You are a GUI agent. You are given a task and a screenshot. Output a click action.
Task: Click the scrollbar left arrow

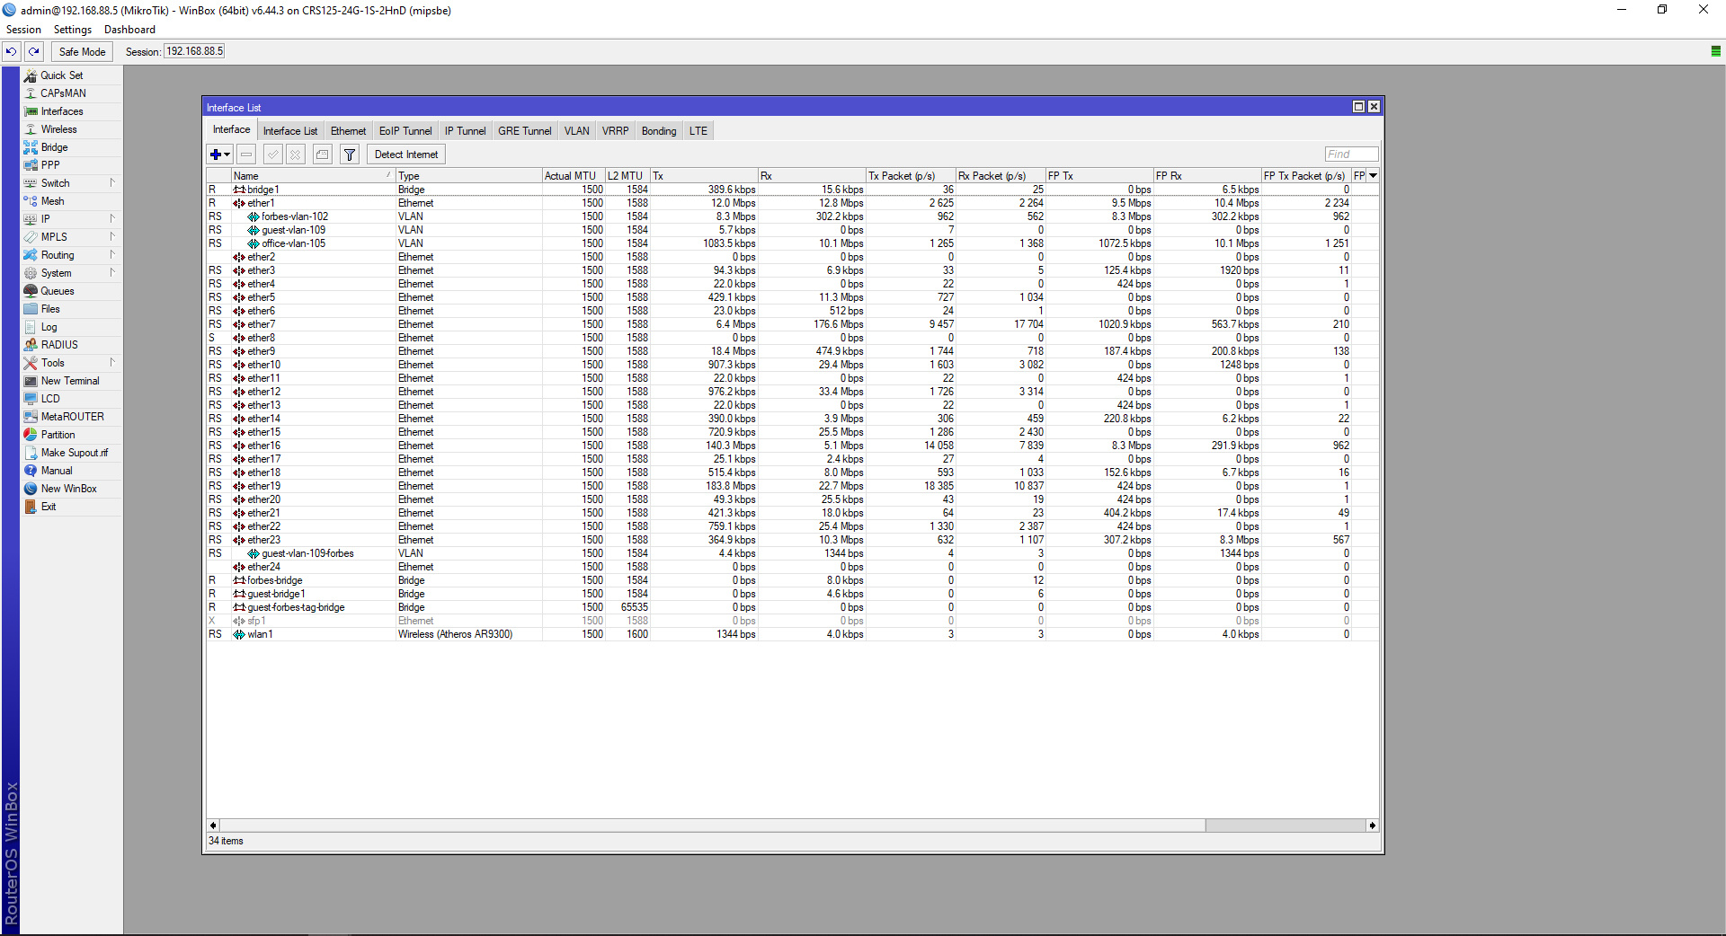pos(213,826)
